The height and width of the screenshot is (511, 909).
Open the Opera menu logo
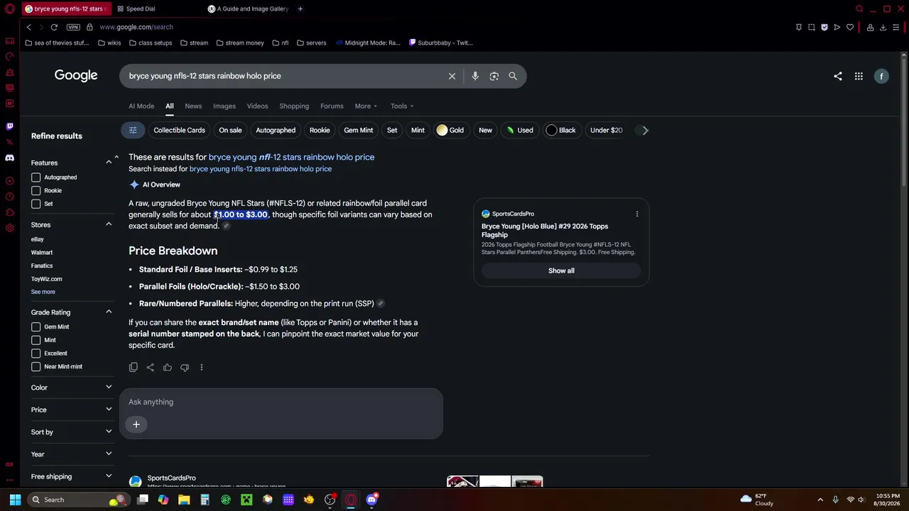[x=9, y=9]
